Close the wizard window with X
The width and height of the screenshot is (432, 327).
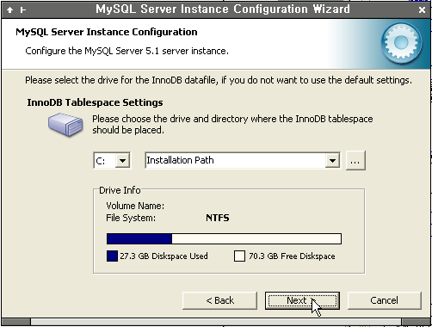click(422, 10)
